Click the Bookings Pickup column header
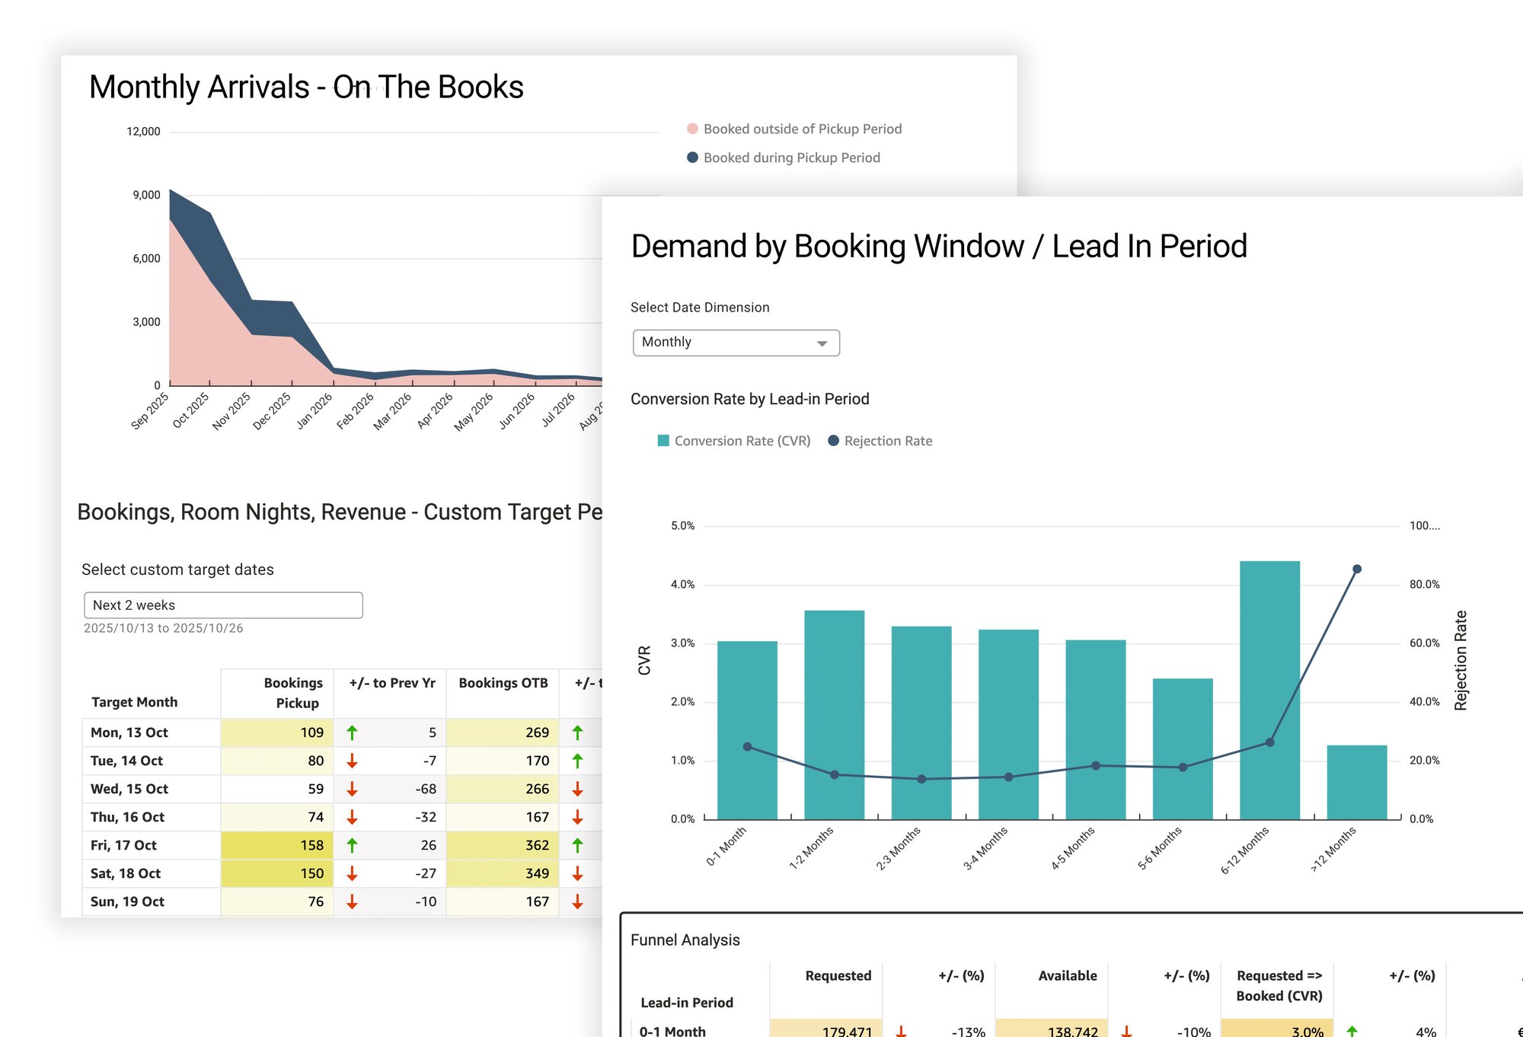The height and width of the screenshot is (1037, 1523). (293, 693)
